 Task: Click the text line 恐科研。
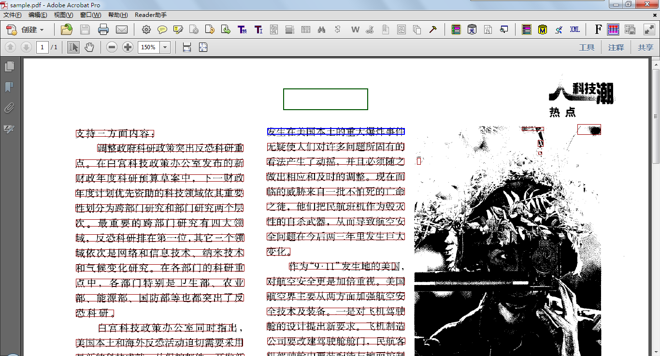(95, 313)
